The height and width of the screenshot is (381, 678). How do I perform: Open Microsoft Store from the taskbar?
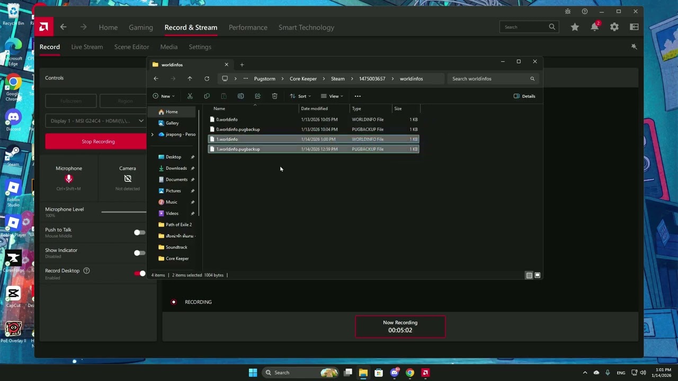click(379, 373)
